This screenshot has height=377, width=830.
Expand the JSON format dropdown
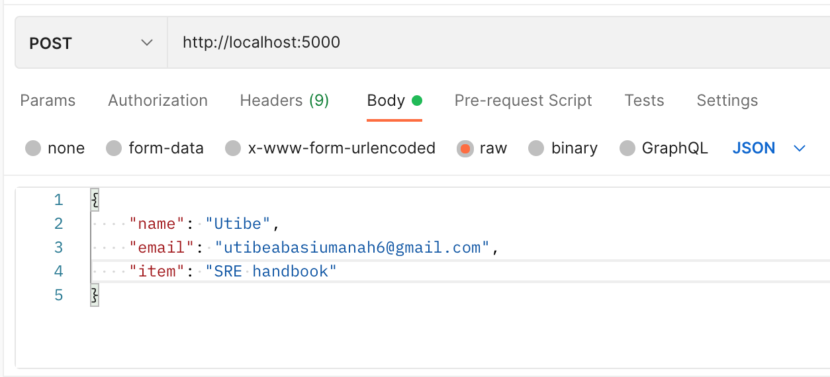[x=768, y=148]
